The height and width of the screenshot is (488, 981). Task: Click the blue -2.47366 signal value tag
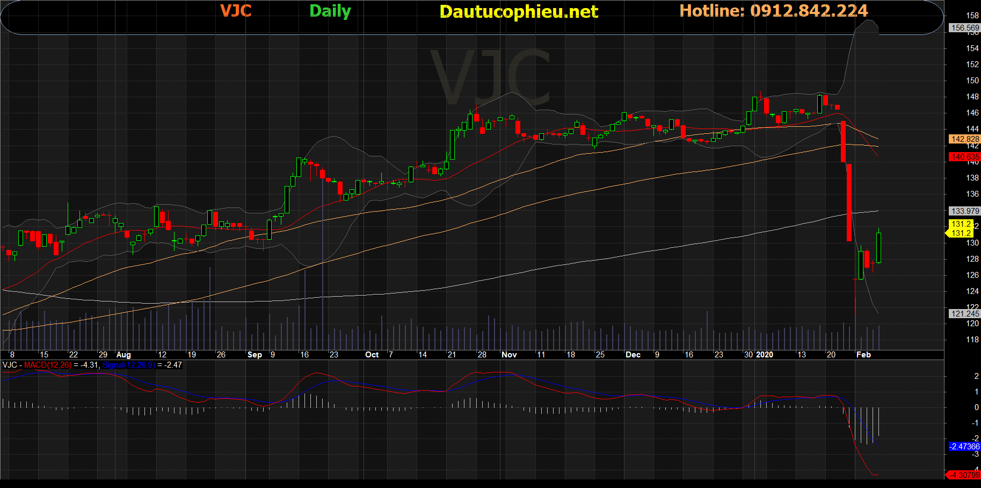pos(964,447)
